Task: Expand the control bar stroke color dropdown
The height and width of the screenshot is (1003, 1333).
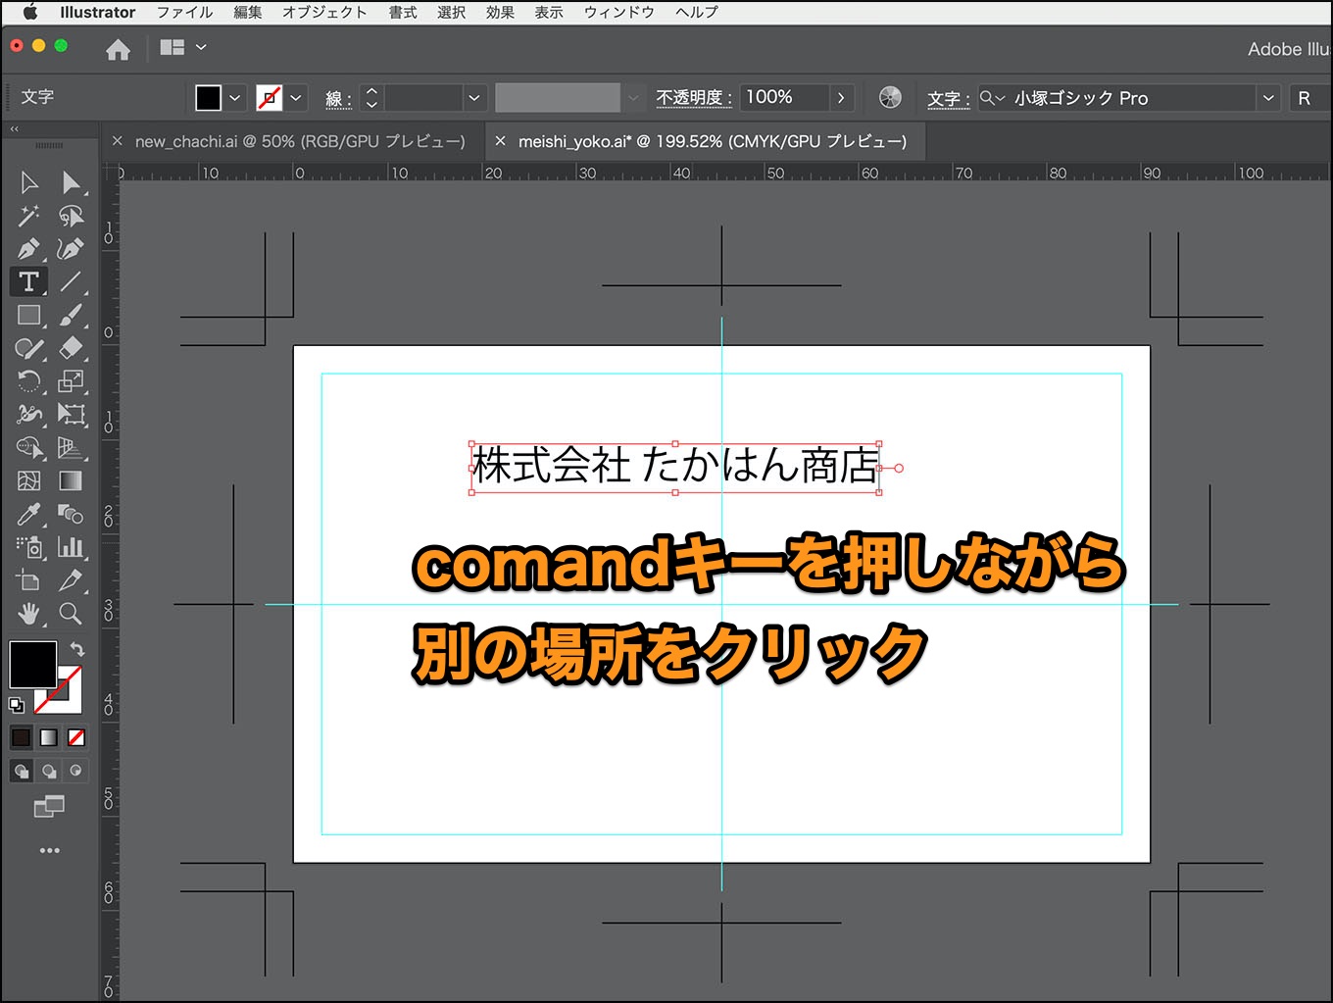Action: pos(296,98)
